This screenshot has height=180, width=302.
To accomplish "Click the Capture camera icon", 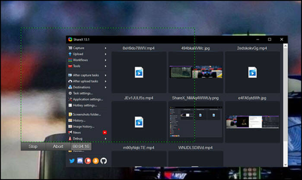I will point(70,48).
